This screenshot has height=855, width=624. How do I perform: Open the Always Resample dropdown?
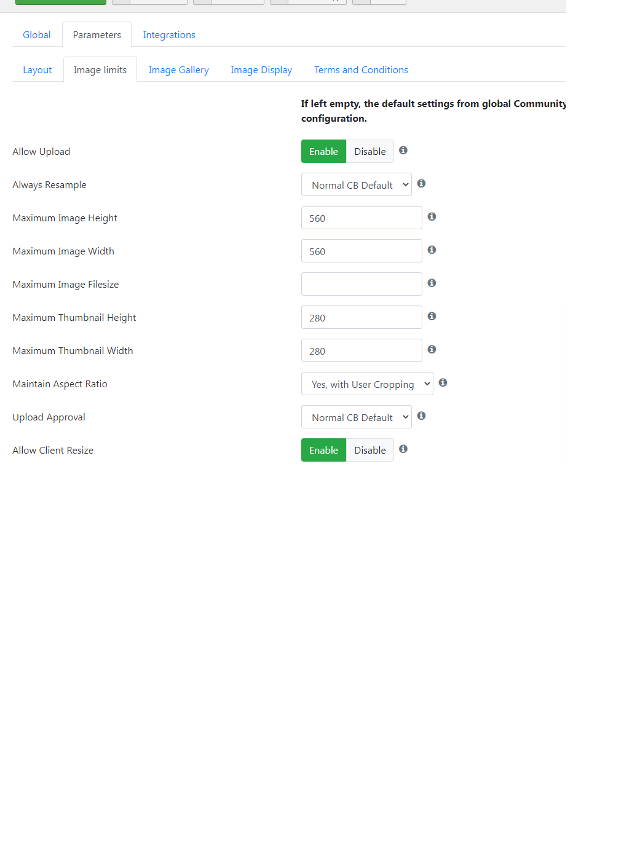pyautogui.click(x=357, y=184)
